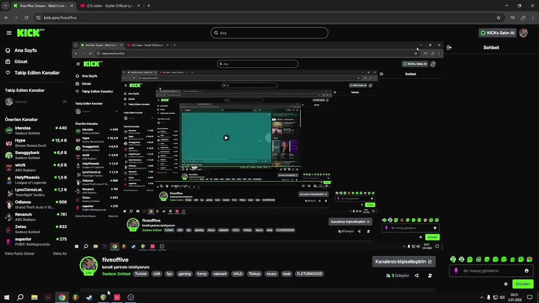The height and width of the screenshot is (303, 539).
Task: Click the 3 İzleyici viewer count
Action: [x=398, y=276]
